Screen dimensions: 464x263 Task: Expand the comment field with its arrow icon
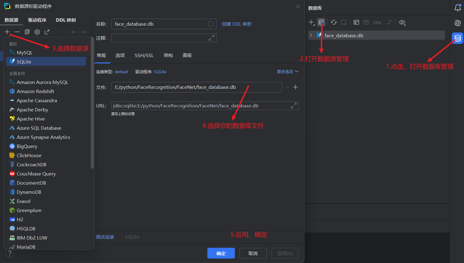tap(211, 38)
